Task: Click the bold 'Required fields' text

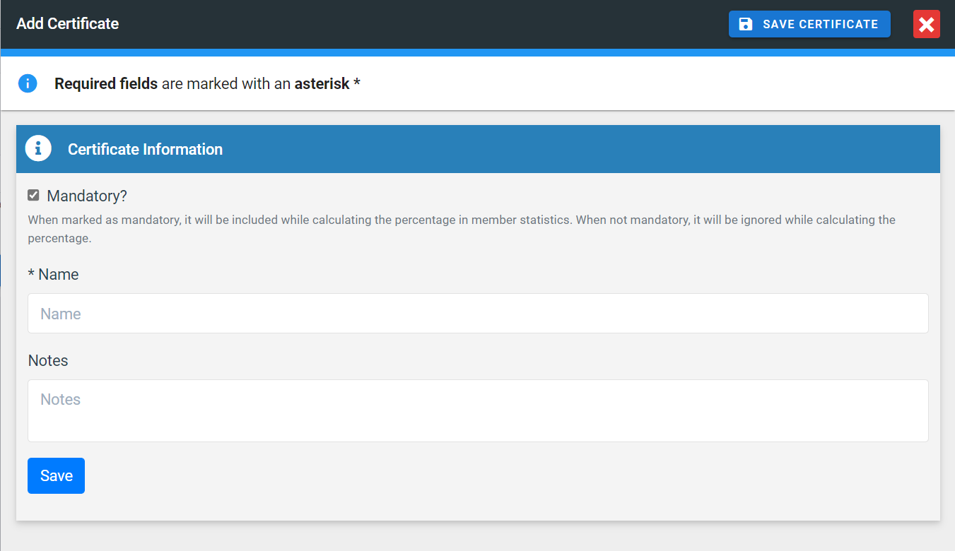Action: click(x=106, y=83)
